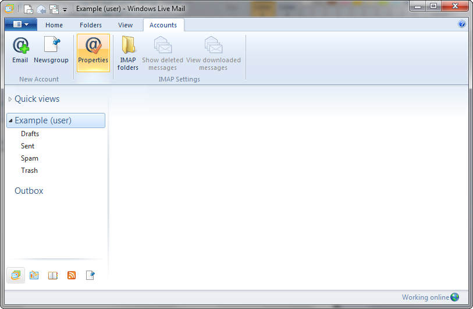Open account Properties
The height and width of the screenshot is (309, 473).
click(93, 52)
